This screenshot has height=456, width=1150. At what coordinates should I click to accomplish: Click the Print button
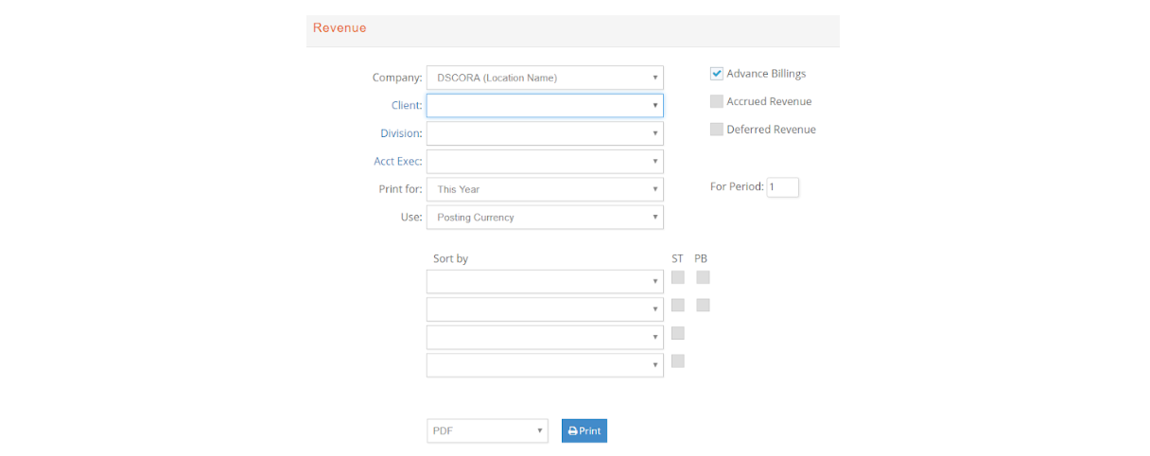[x=584, y=430]
